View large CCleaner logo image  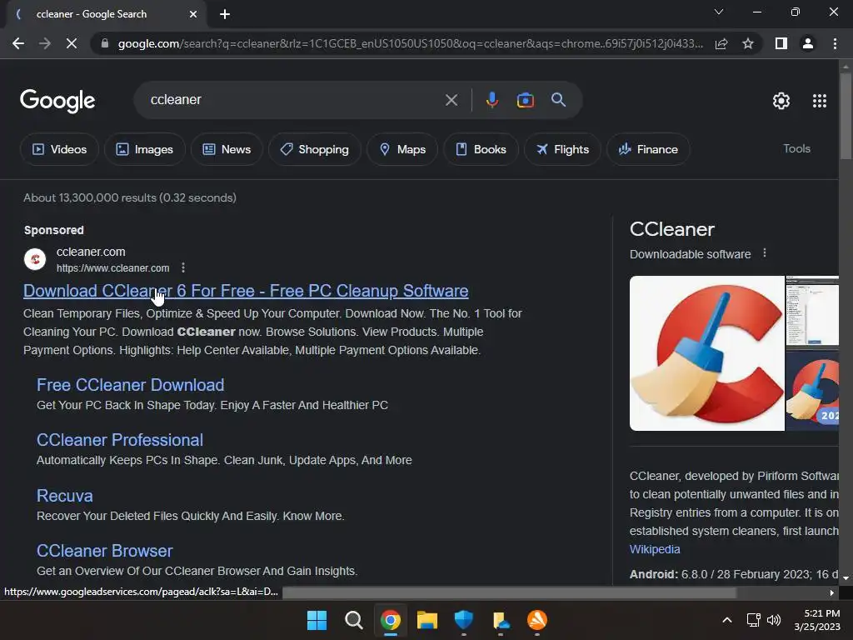706,353
